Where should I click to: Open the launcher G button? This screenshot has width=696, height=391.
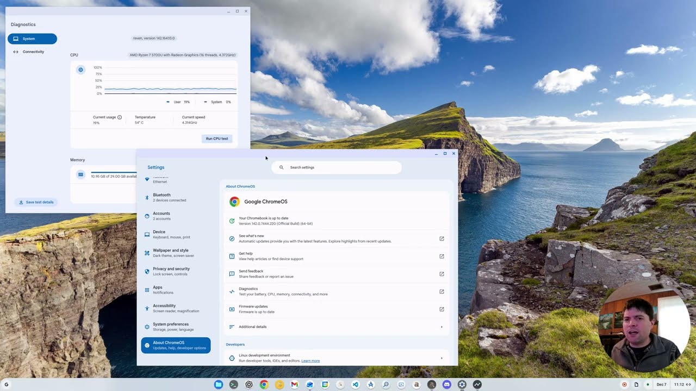[x=7, y=384]
